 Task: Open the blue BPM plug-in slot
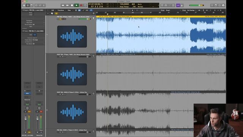click(27, 94)
